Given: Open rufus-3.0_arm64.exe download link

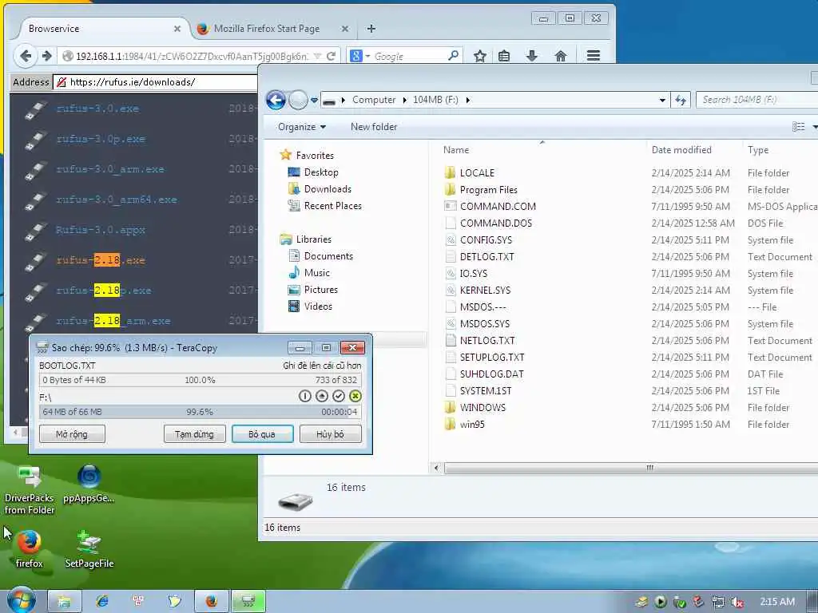Looking at the screenshot, I should click(x=117, y=199).
